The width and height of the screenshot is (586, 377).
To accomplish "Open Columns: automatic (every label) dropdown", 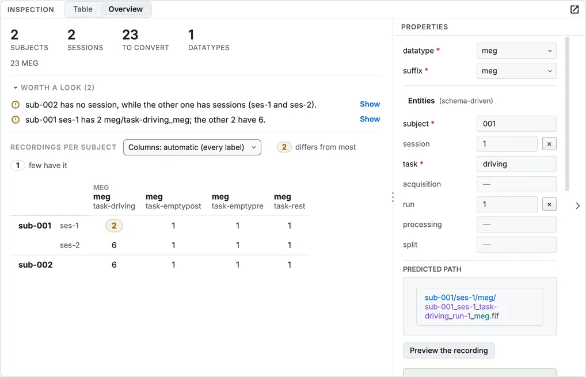I will (x=192, y=147).
